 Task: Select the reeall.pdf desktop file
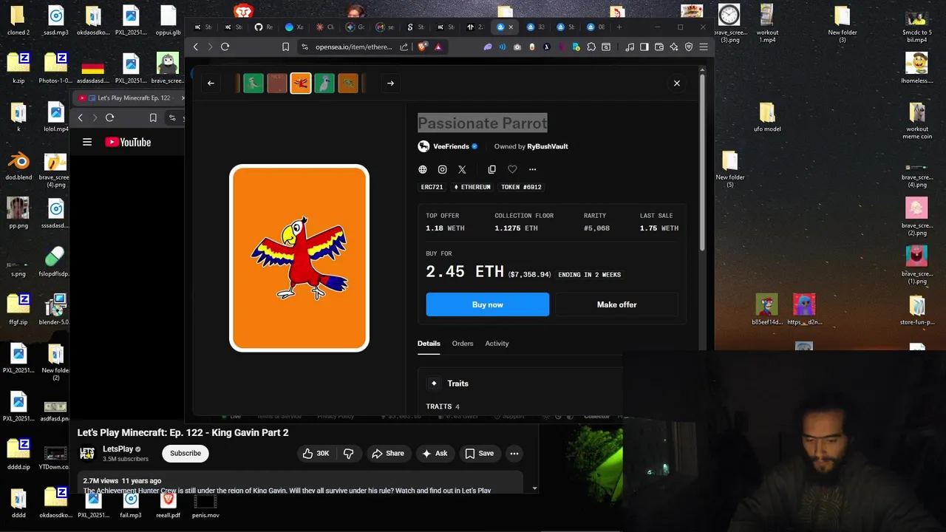(168, 504)
